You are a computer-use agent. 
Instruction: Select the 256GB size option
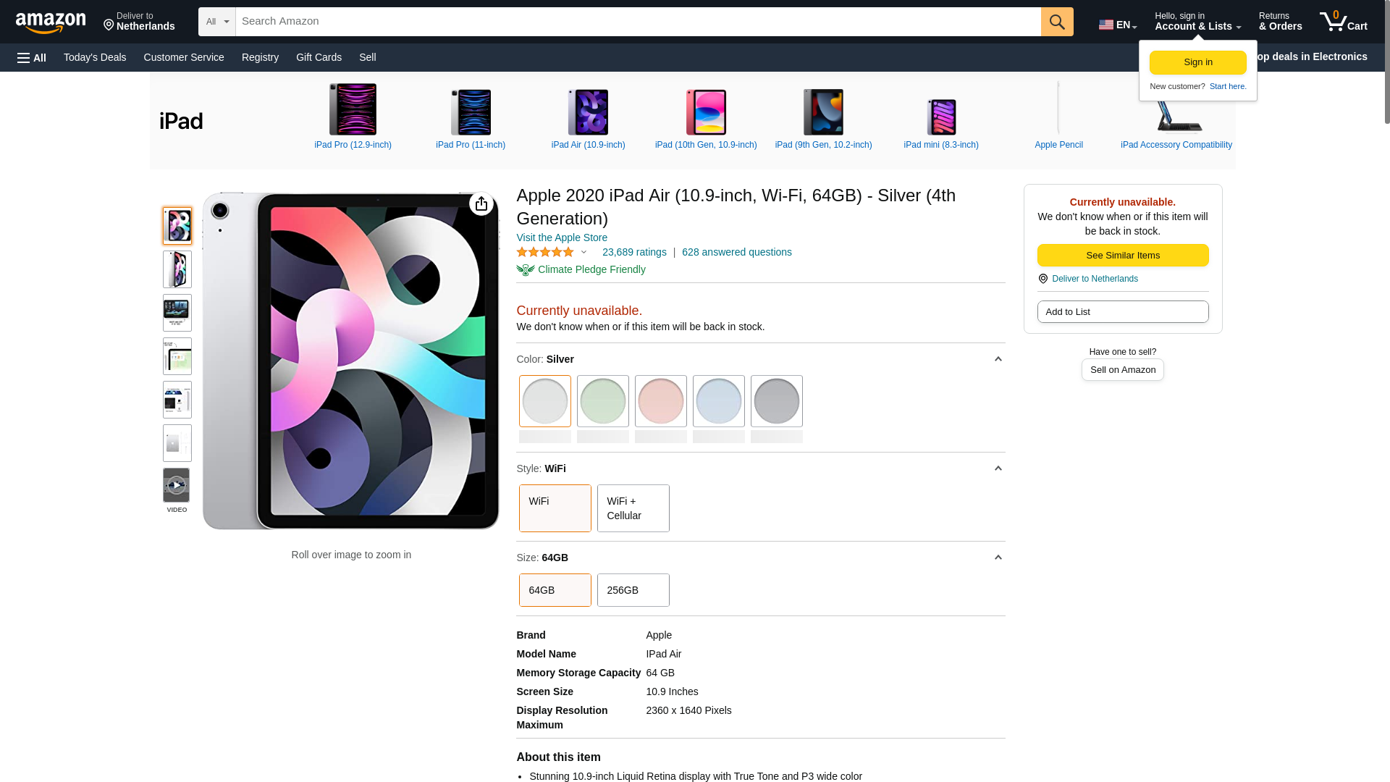click(x=633, y=590)
